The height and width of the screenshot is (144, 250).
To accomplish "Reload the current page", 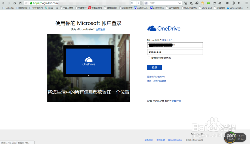I will (15, 3).
